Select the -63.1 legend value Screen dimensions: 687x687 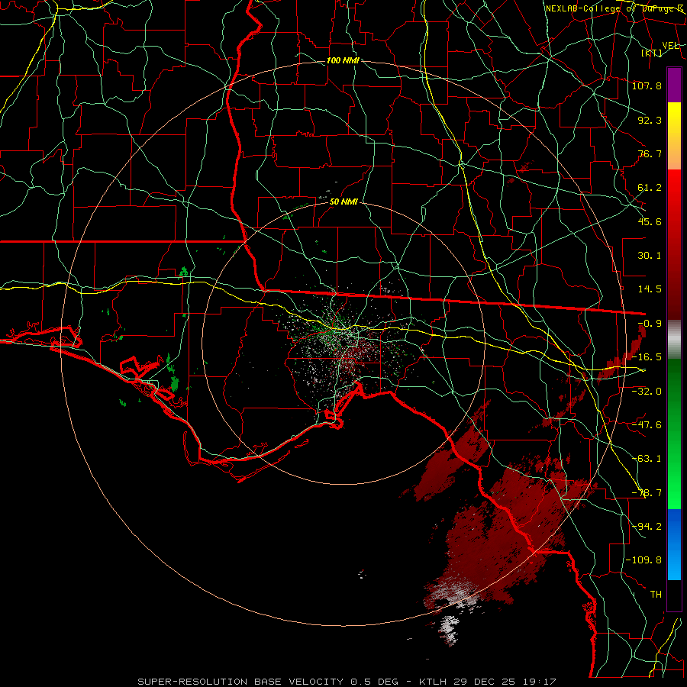point(647,459)
